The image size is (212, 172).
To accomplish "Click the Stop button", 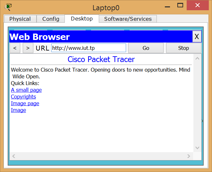I will pyautogui.click(x=183, y=48).
